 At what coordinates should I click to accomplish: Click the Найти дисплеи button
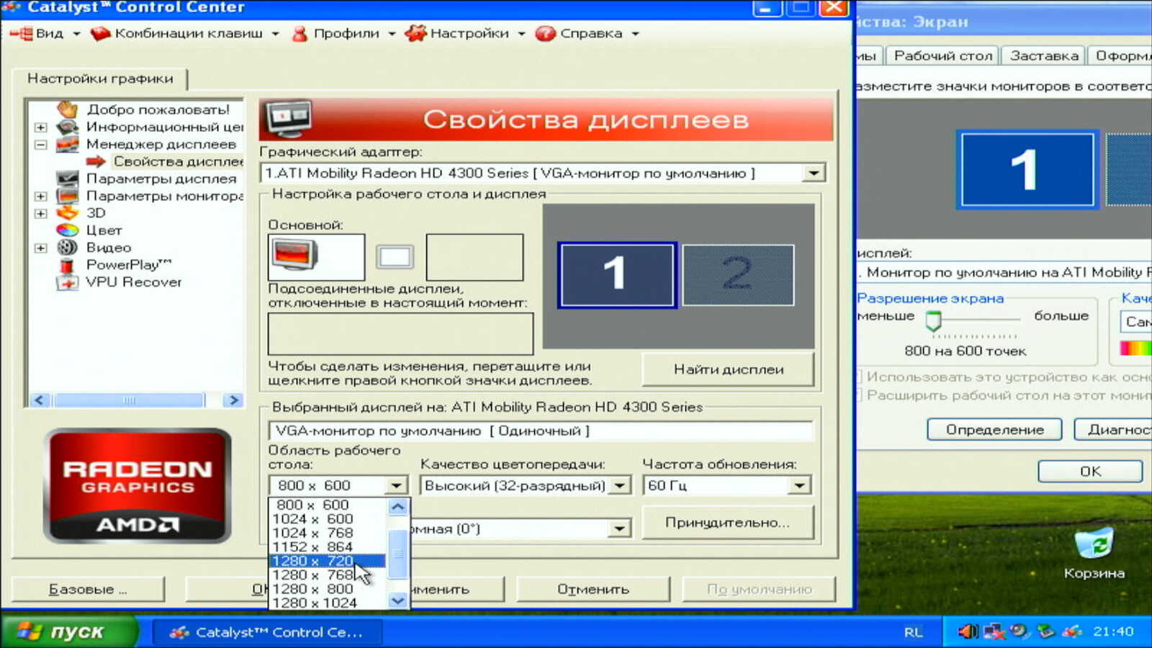pyautogui.click(x=728, y=369)
